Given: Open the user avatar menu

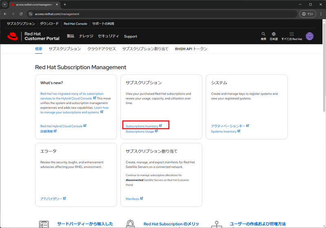Looking at the screenshot, I should click(309, 36).
